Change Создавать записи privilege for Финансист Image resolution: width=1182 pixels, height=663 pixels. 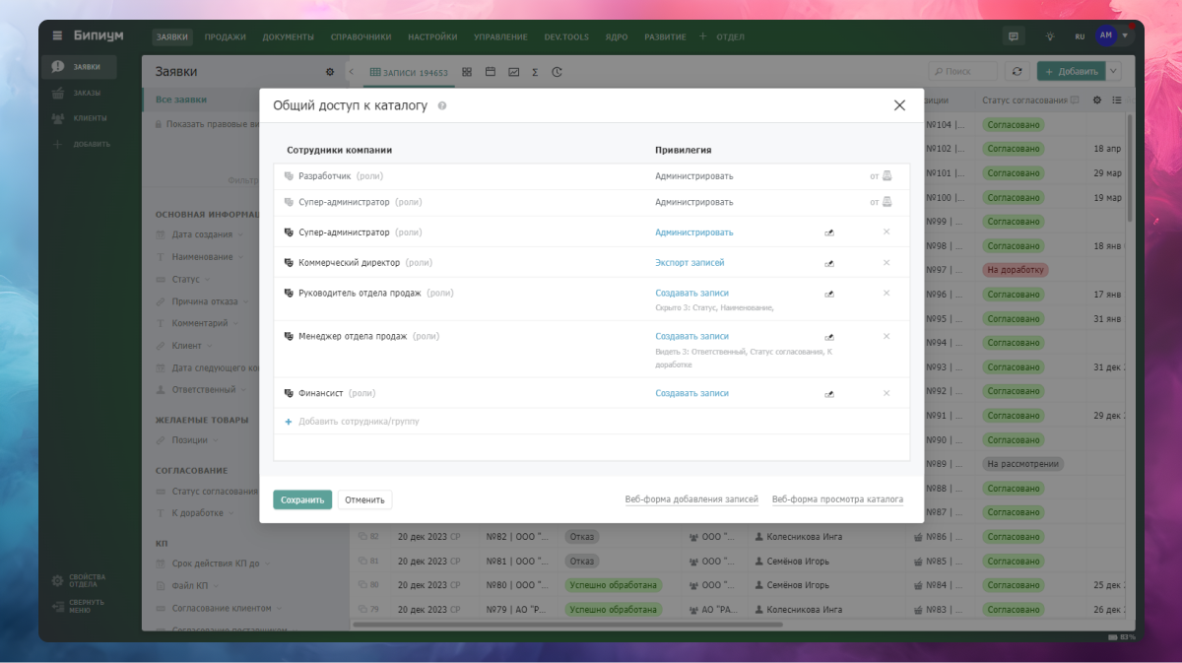[692, 393]
